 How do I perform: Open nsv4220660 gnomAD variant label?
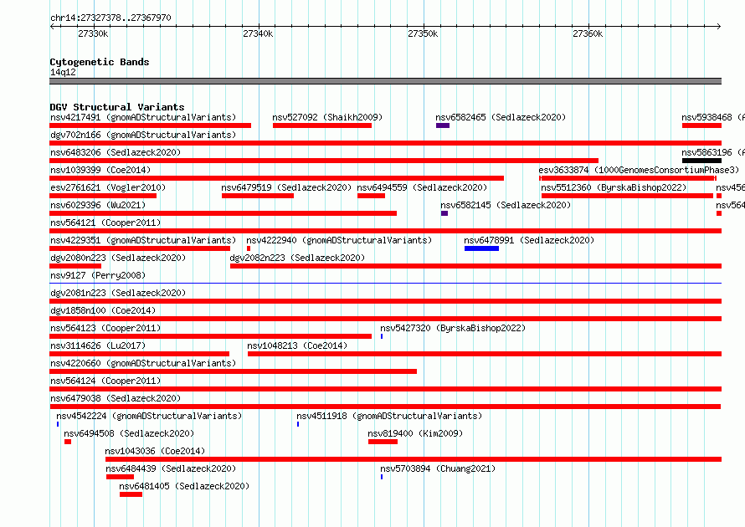coord(143,363)
